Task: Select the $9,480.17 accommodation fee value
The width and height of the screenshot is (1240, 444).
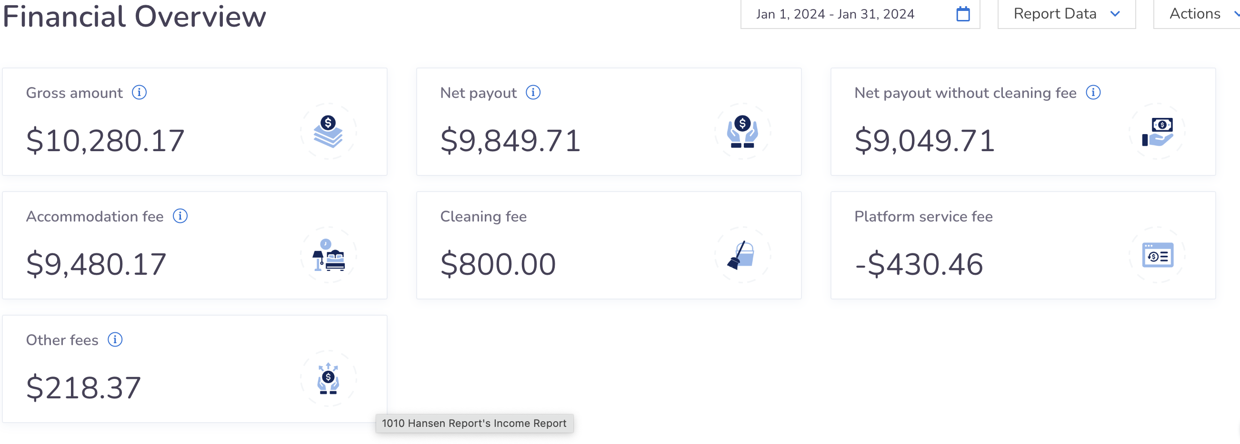Action: click(96, 264)
